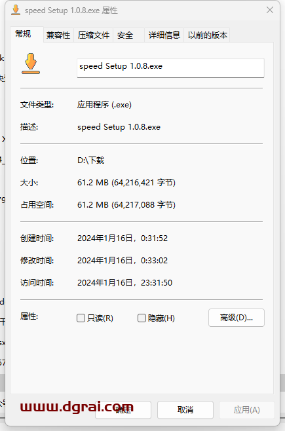Click the 占用空间 value 64,217,088 字节
Screen dimensions: 285x431
[x=143, y=205]
